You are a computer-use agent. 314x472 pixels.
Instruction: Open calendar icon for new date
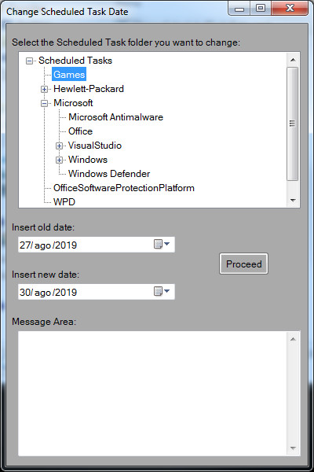pyautogui.click(x=162, y=291)
